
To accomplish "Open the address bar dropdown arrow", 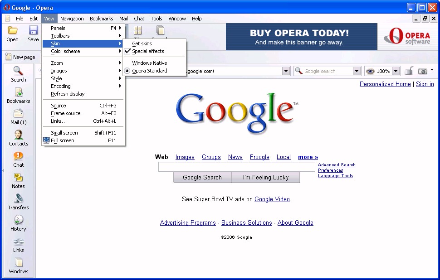I will (286, 71).
